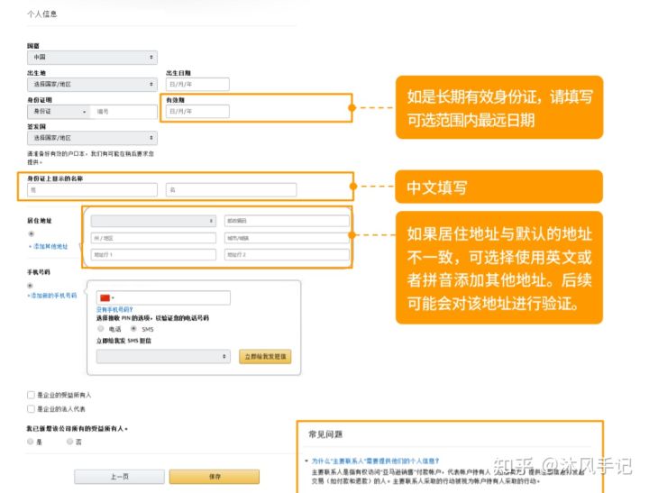
Task: Open the China flag country code selector
Action: (x=106, y=298)
